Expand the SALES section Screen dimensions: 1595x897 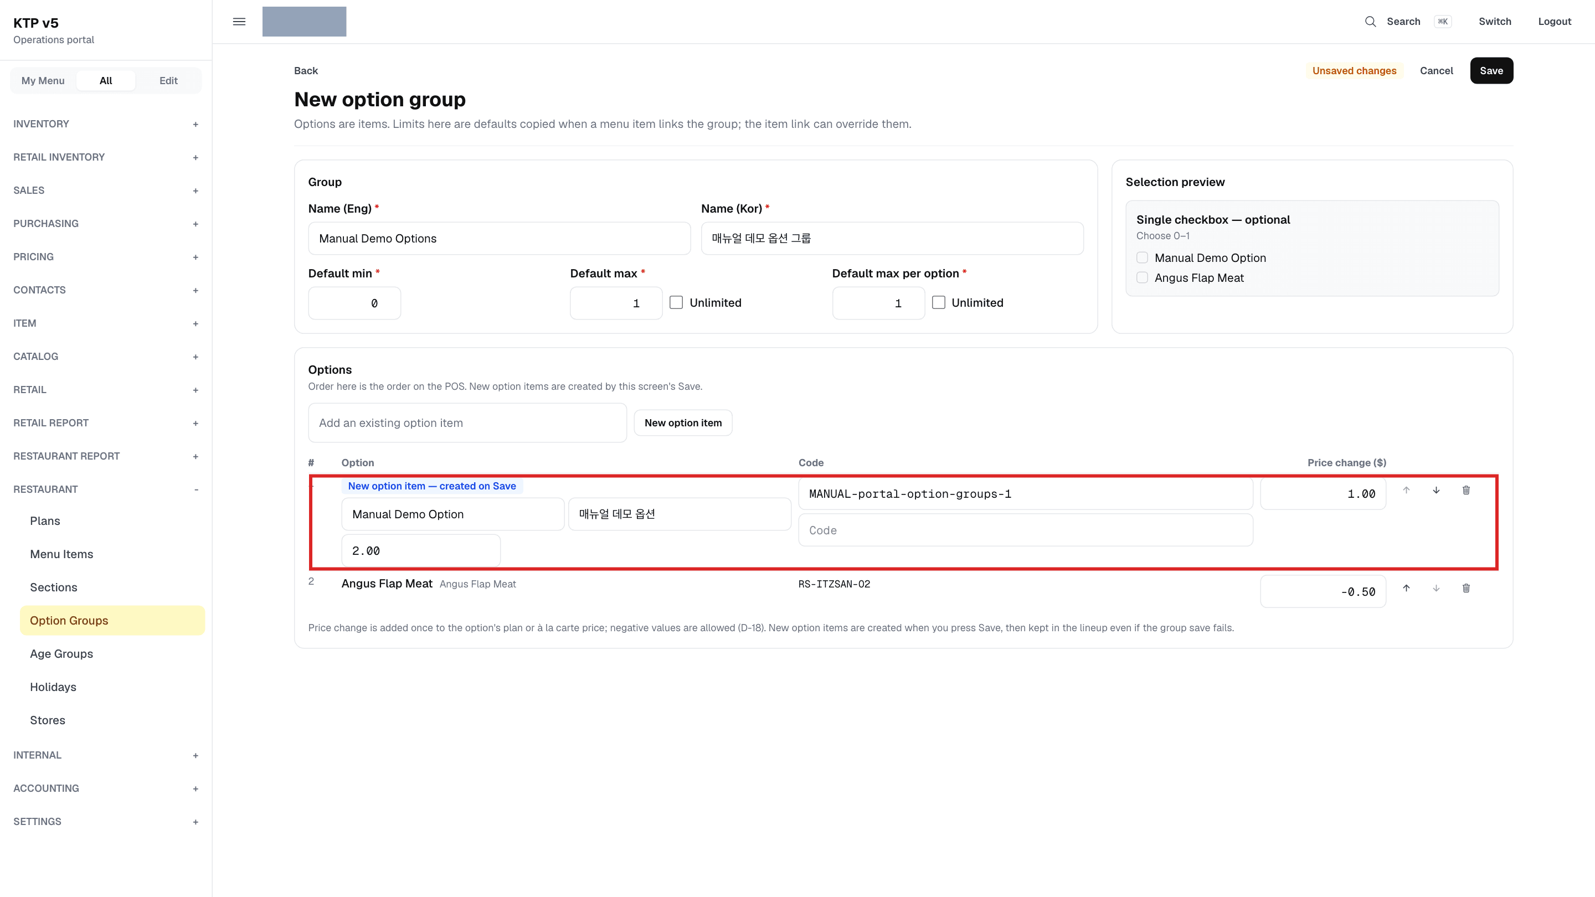[x=106, y=190]
